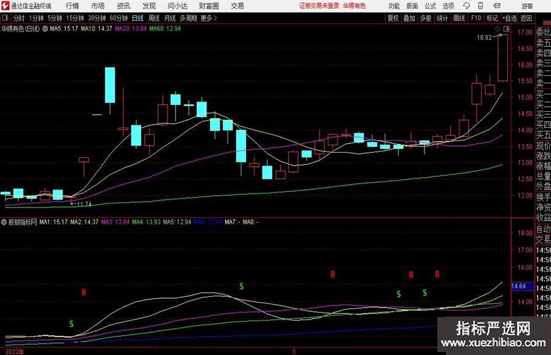Viewport: 551px width, 355px height.
Task: Expand the 更多 > periods list
Action: point(209,18)
